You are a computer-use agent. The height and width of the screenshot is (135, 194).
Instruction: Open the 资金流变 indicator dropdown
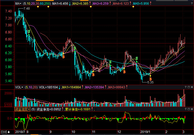click(22, 109)
